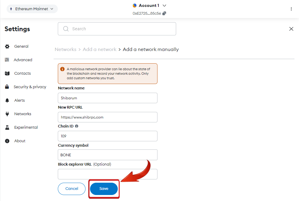The height and width of the screenshot is (201, 299).
Task: Close the Settings page with X
Action: tap(291, 29)
